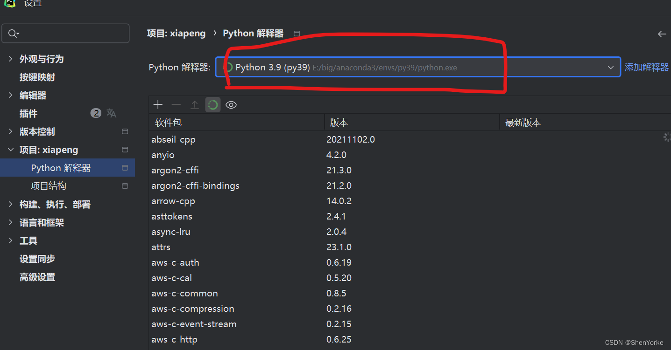The image size is (671, 350).
Task: Select the aws-c-cal package row
Action: (x=410, y=278)
